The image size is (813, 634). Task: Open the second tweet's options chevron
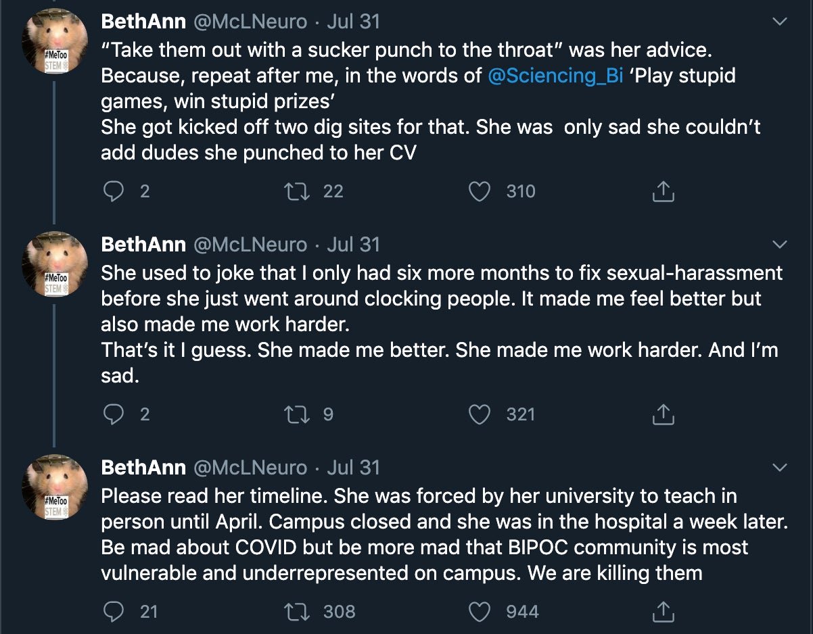[x=780, y=244]
